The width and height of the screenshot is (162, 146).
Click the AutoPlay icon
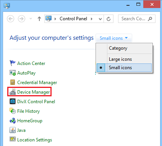click(x=13, y=73)
